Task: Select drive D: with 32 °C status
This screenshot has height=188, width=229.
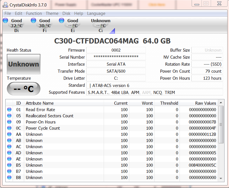Action: (x=17, y=26)
